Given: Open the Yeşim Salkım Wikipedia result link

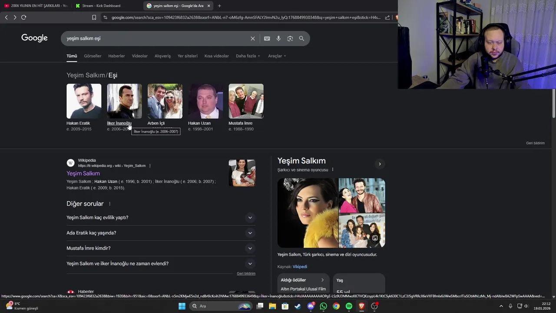Looking at the screenshot, I should [83, 173].
